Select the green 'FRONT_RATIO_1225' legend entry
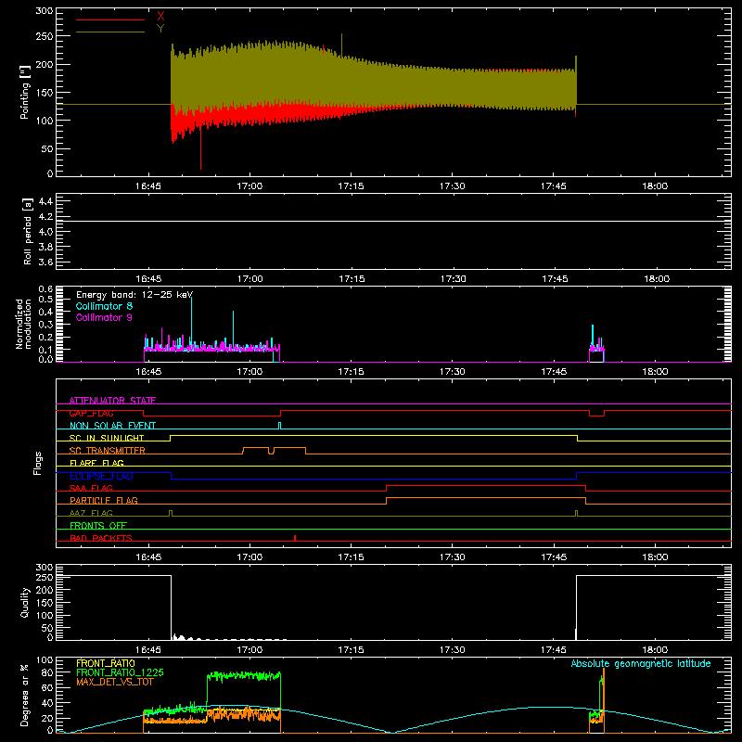The image size is (742, 742). (121, 672)
